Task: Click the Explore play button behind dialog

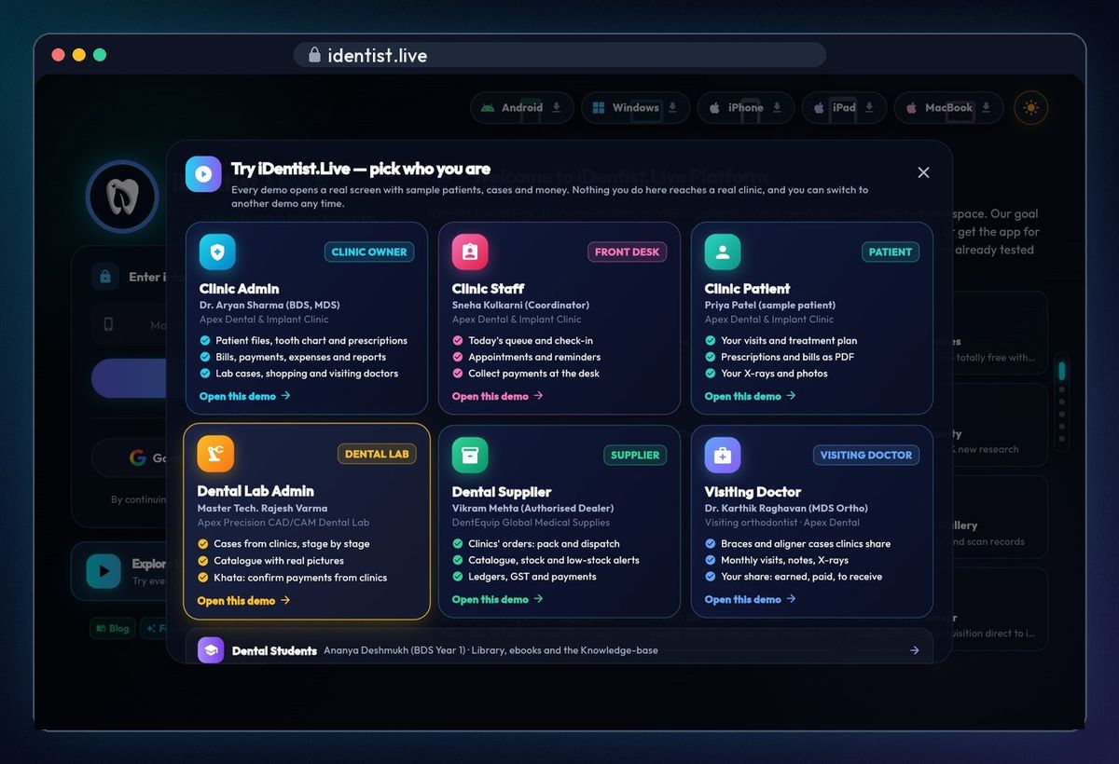Action: (104, 570)
